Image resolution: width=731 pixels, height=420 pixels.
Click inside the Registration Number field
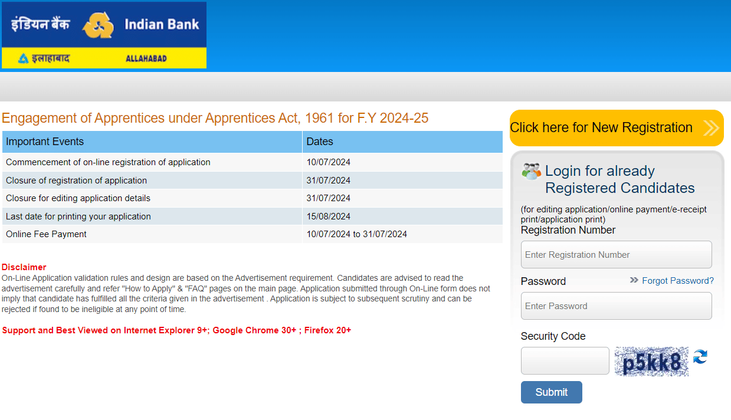tap(616, 254)
